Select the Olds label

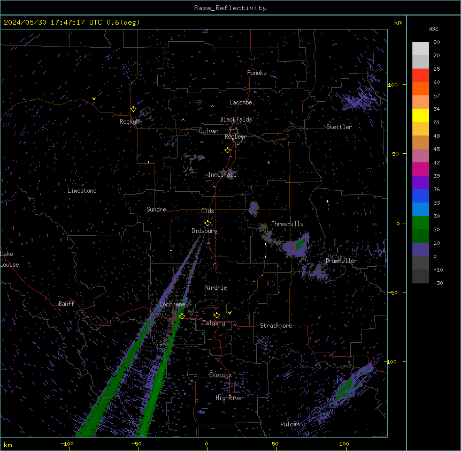pyautogui.click(x=208, y=211)
